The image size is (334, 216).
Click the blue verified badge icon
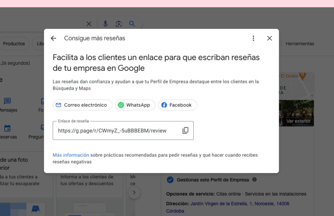point(170,180)
